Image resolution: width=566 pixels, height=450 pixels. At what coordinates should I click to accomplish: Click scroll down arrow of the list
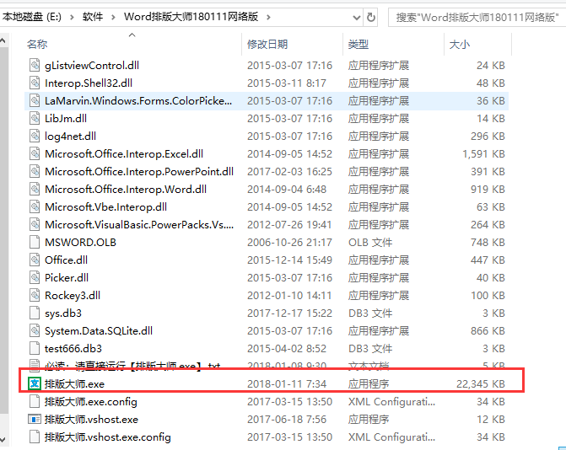[3, 439]
